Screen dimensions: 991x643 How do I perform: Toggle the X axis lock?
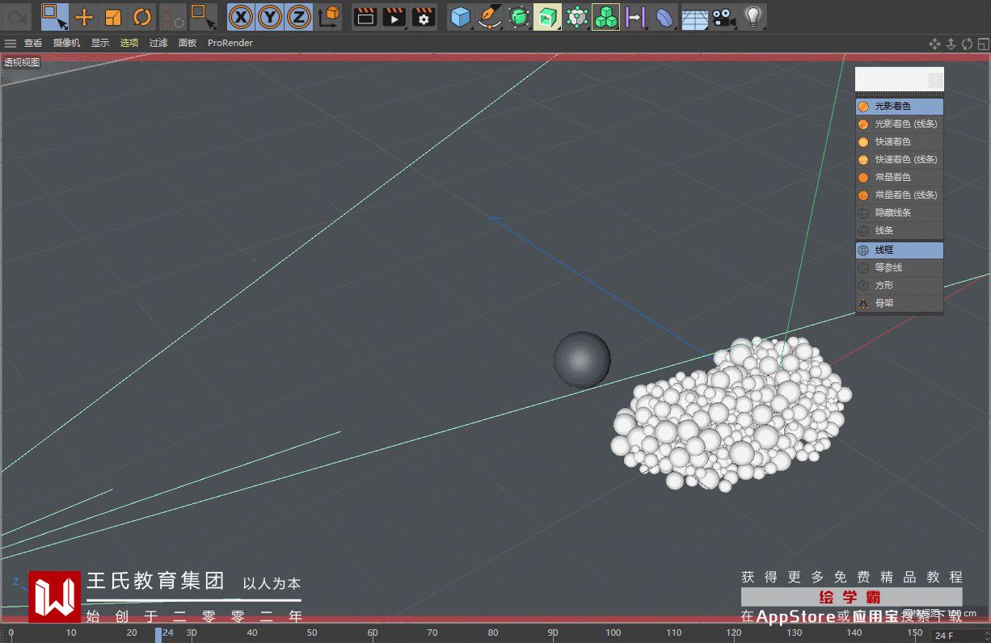(x=240, y=17)
